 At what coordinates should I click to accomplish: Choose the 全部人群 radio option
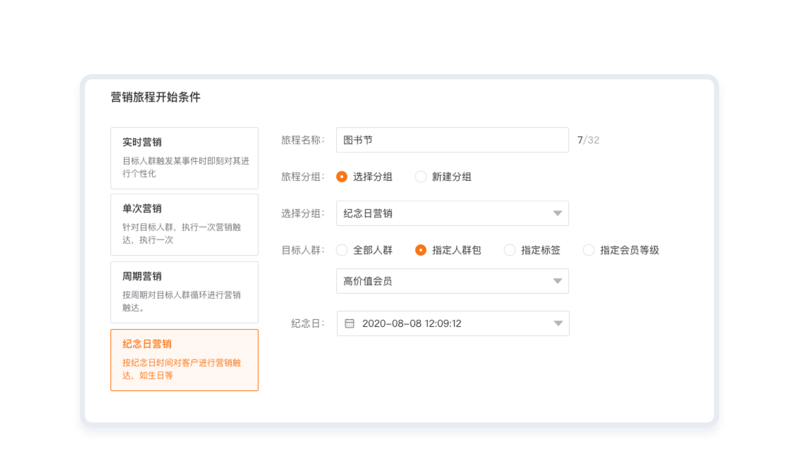[342, 250]
